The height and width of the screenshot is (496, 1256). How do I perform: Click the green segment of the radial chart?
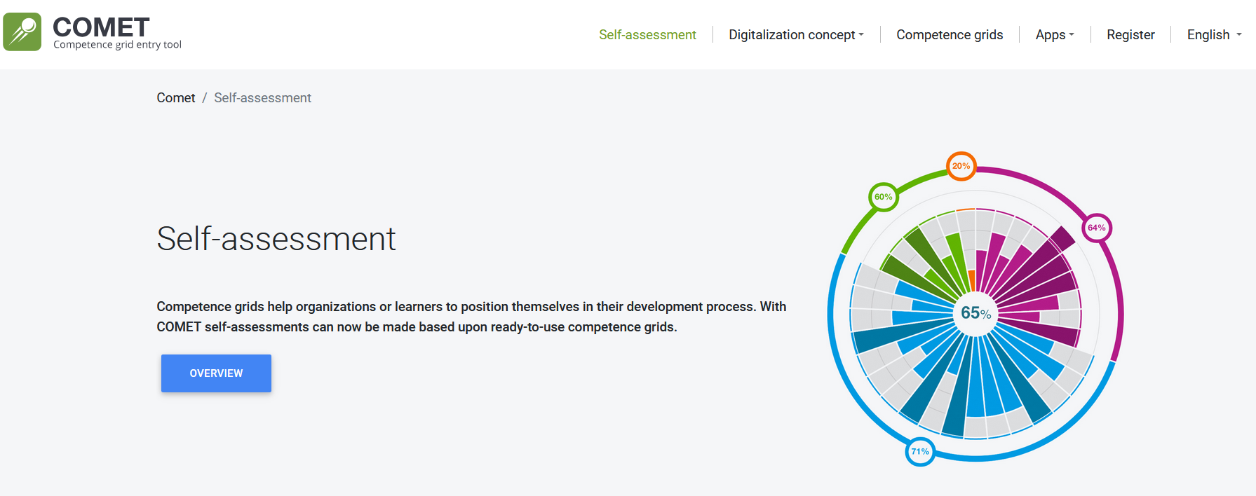(926, 259)
